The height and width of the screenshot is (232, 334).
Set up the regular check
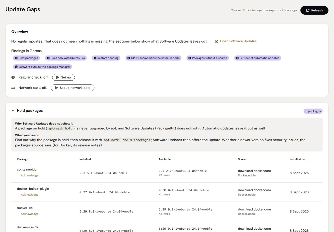(x=63, y=77)
